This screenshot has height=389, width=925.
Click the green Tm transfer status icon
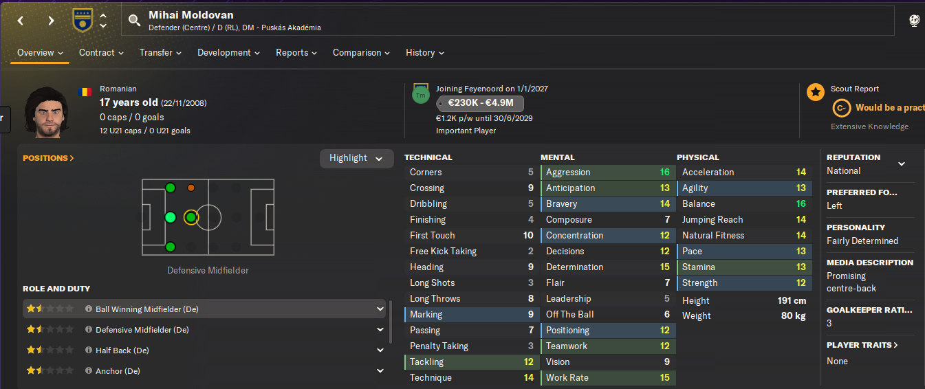pyautogui.click(x=420, y=95)
